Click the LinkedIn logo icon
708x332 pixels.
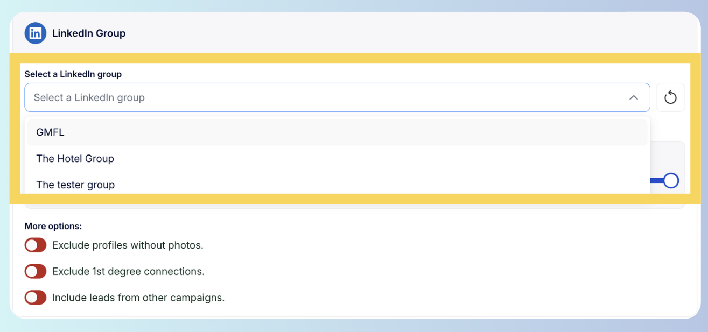[x=36, y=33]
